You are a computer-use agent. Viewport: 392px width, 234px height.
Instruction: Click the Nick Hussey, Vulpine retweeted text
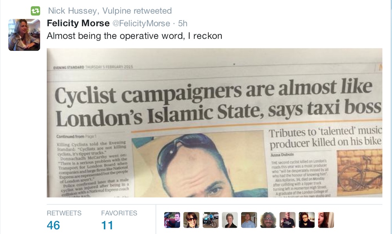(x=110, y=11)
